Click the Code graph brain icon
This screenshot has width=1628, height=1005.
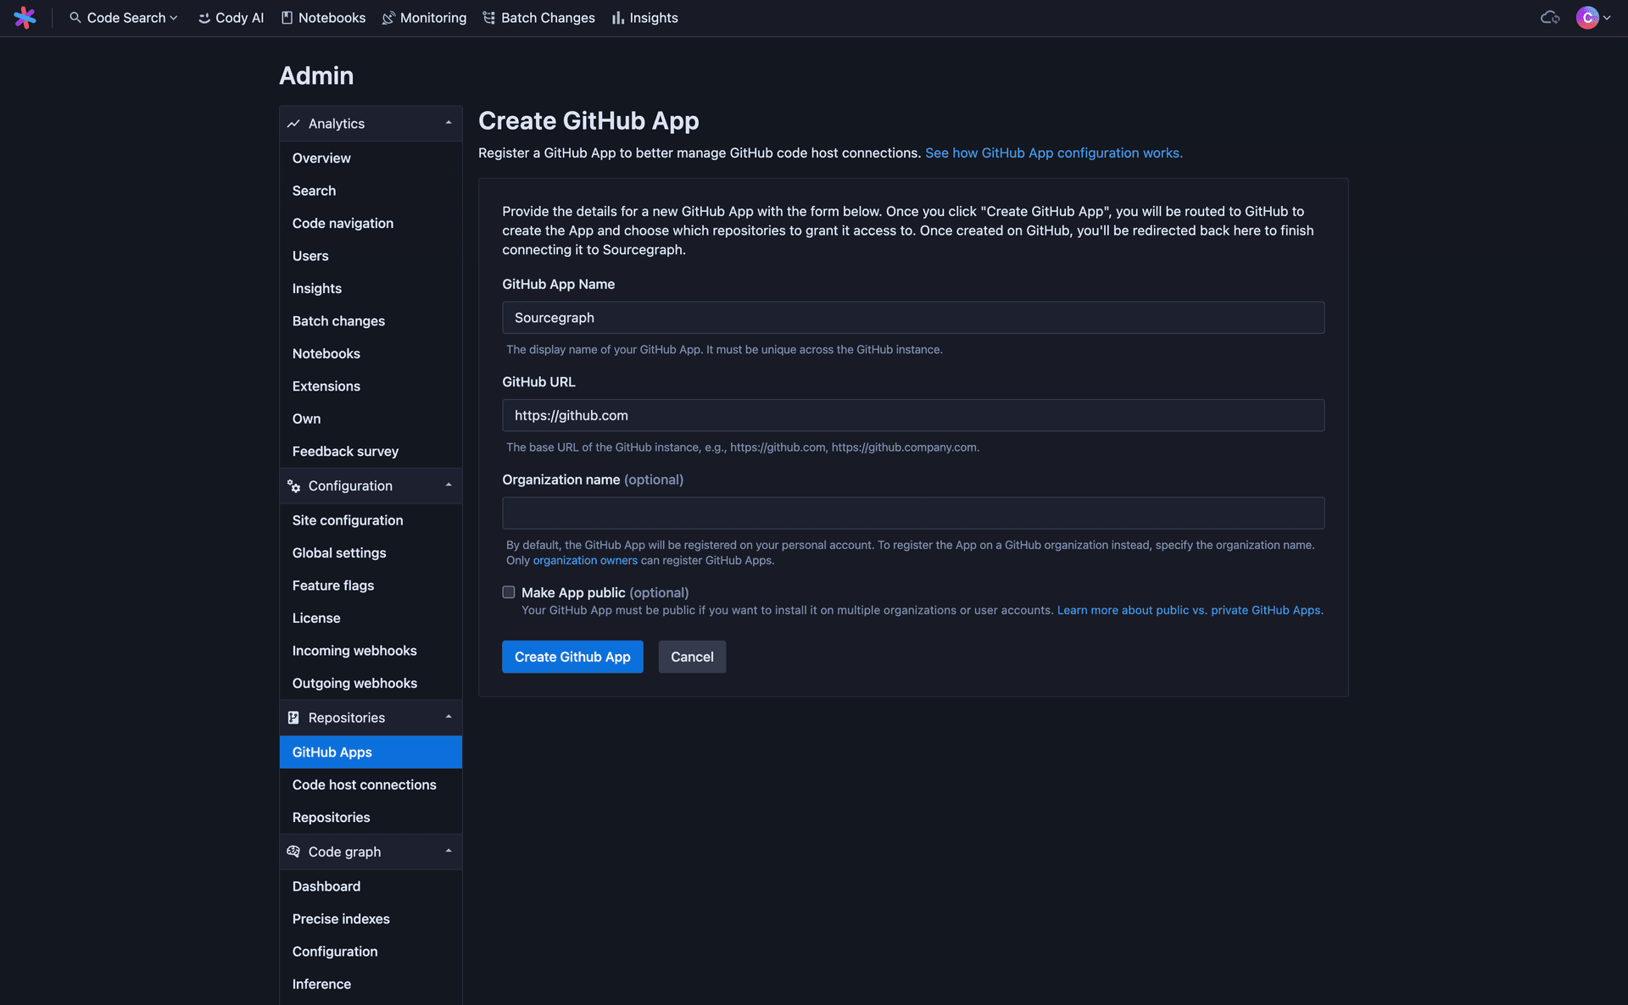point(293,852)
